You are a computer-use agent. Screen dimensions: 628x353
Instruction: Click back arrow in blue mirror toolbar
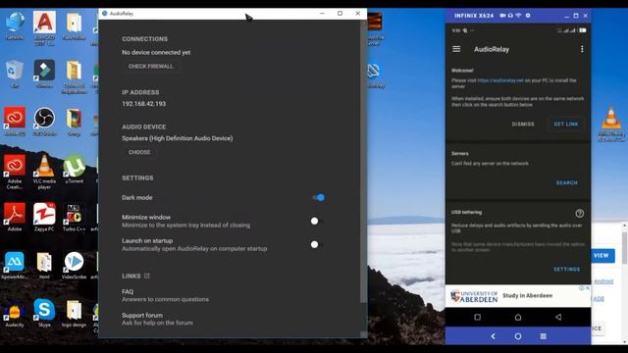coord(493,336)
